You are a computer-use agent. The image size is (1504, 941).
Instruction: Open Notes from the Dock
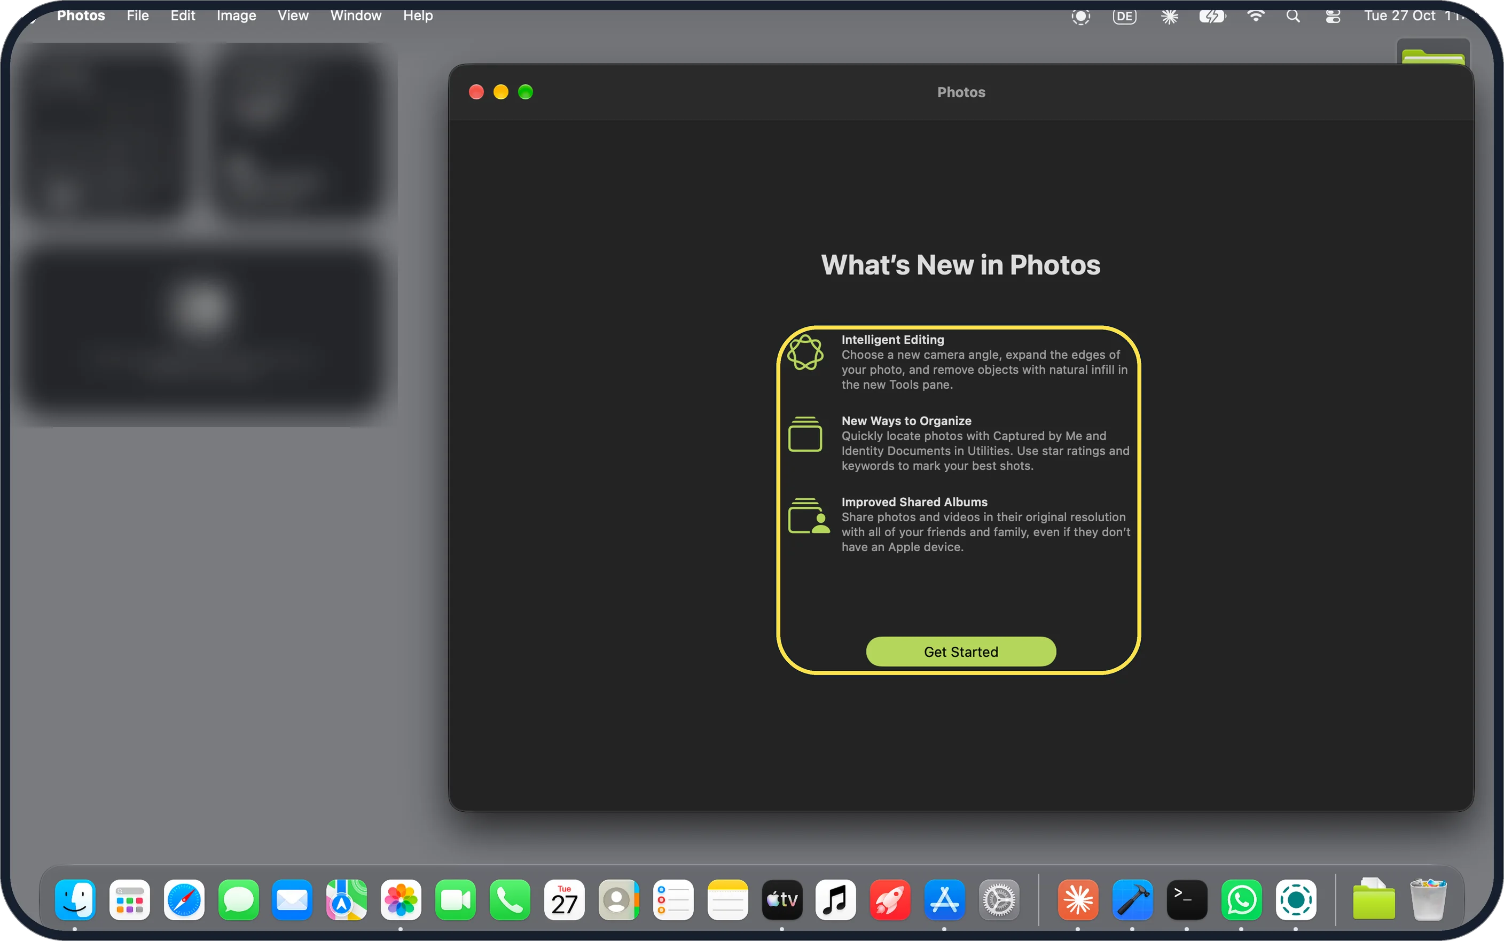[727, 900]
